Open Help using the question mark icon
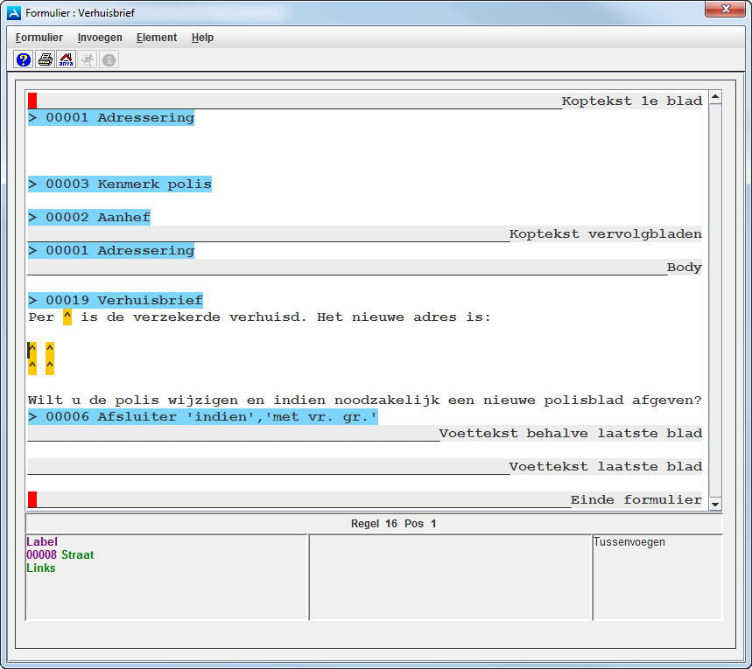752x669 pixels. tap(22, 59)
